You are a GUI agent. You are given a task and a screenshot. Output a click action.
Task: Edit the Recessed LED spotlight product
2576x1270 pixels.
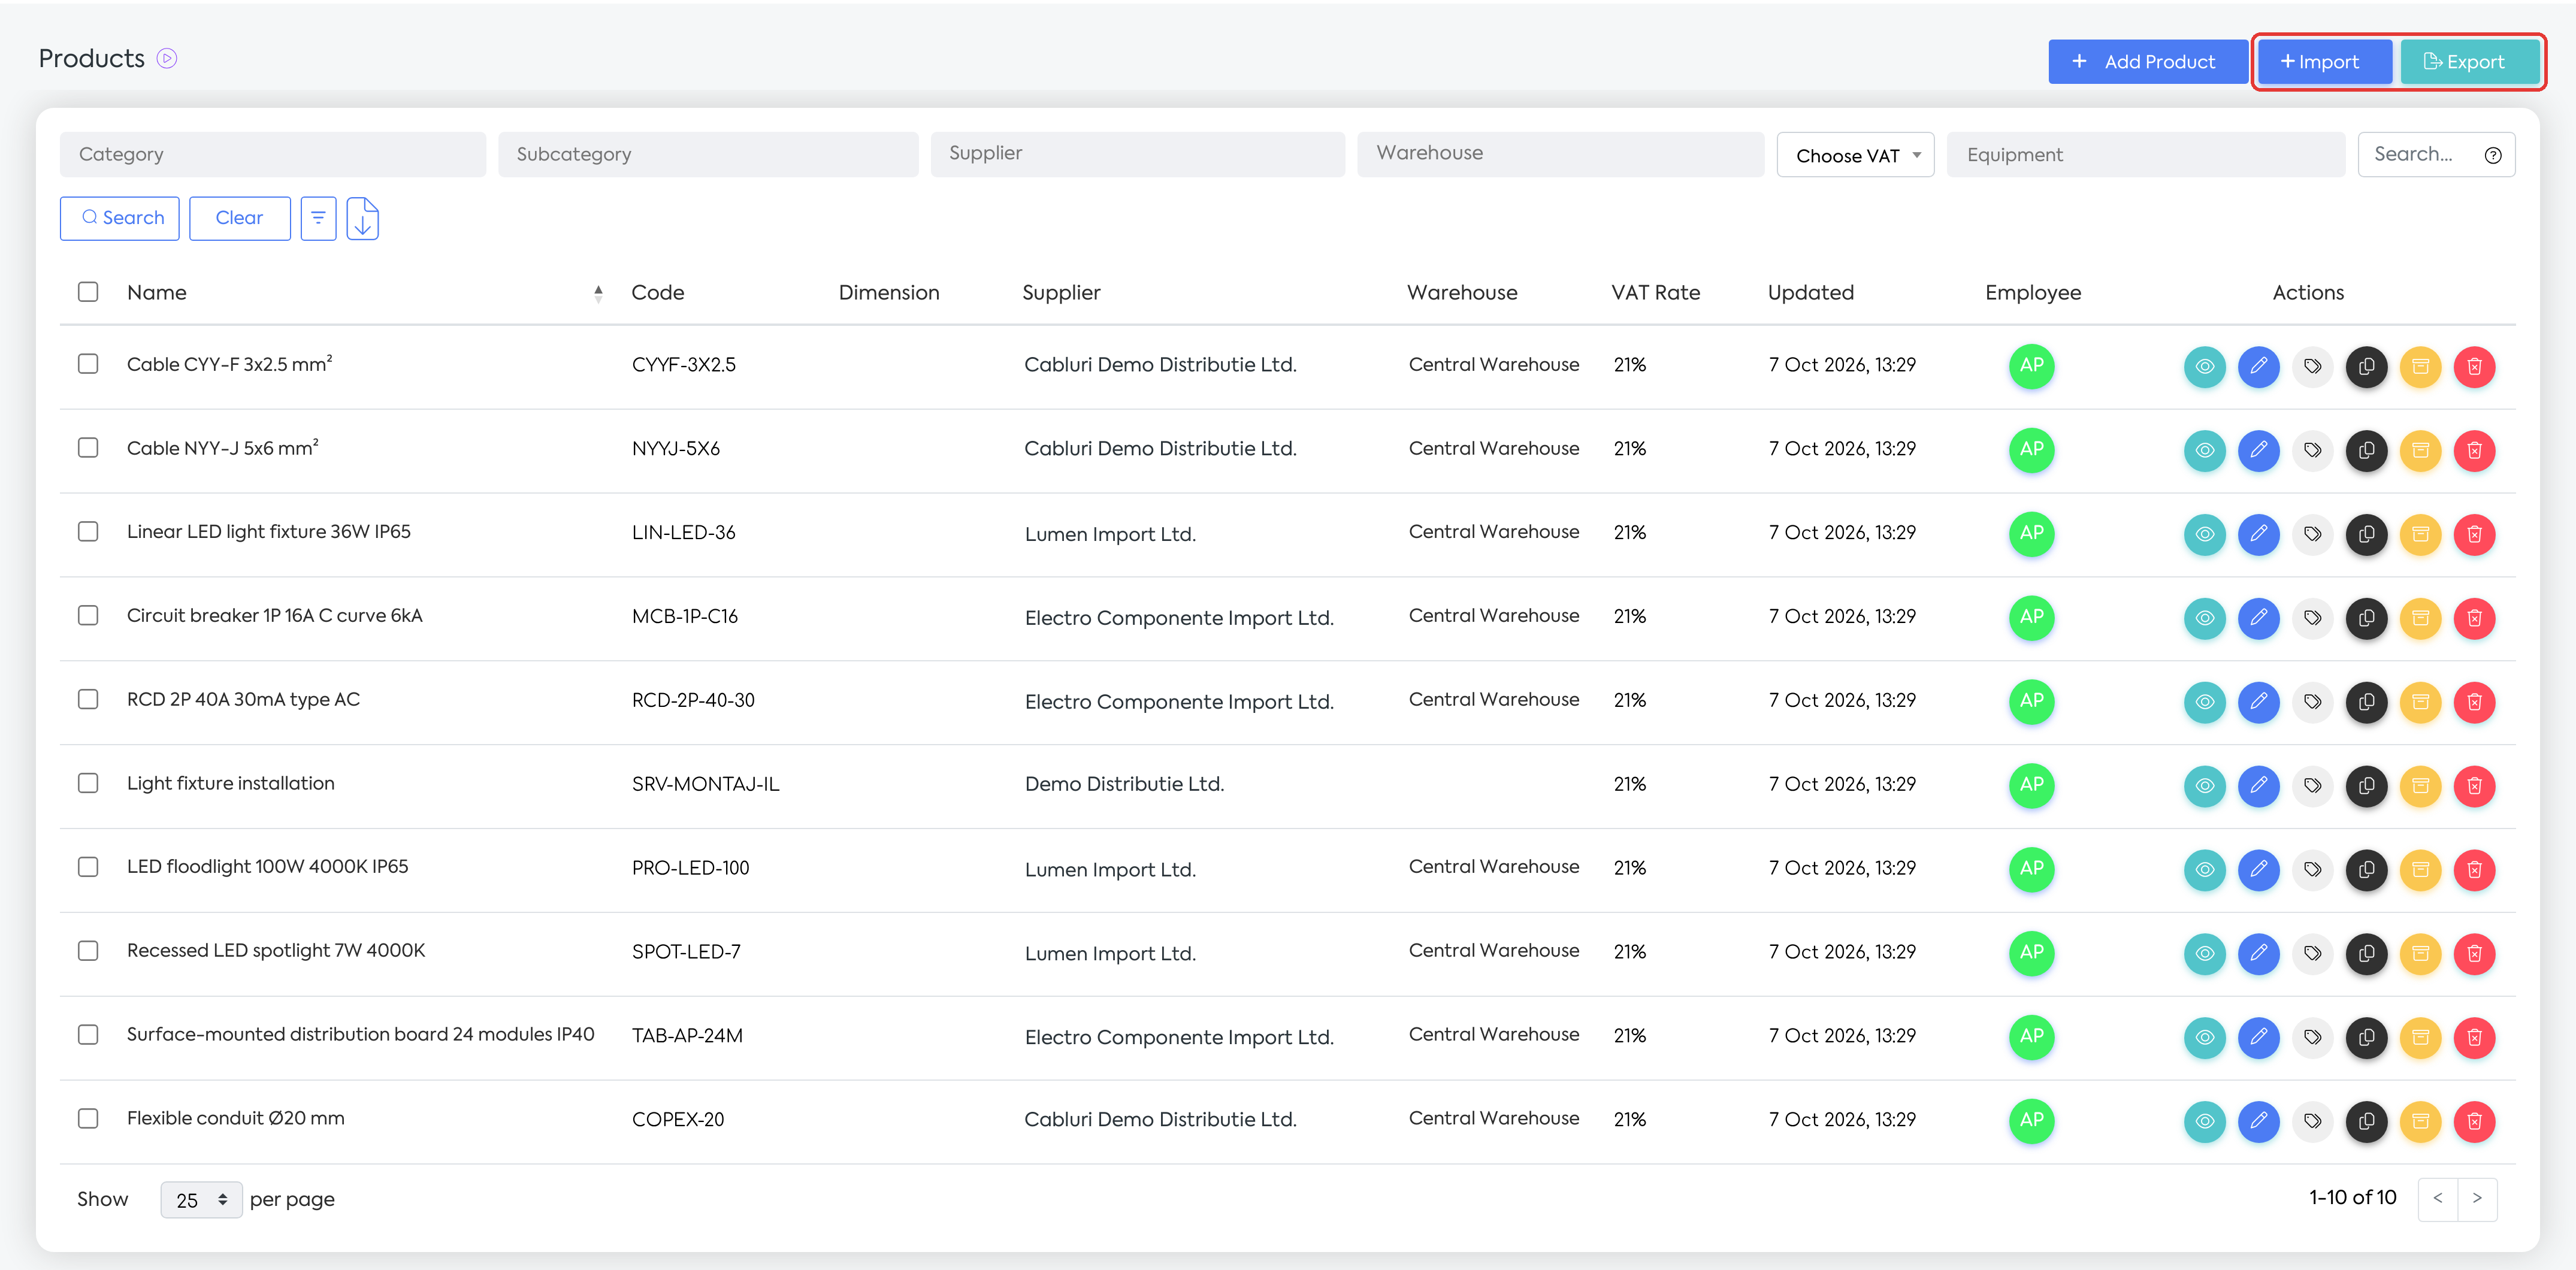click(2258, 954)
